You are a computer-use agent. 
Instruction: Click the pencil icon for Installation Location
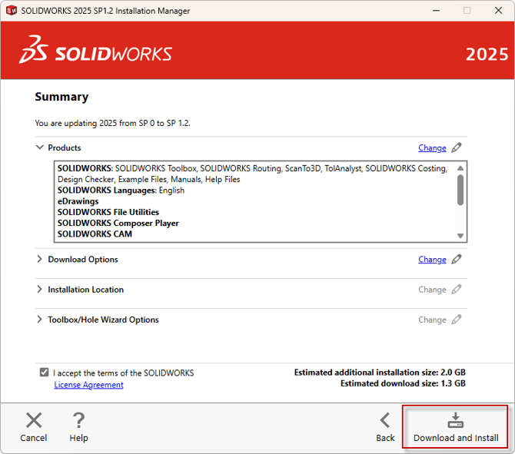(457, 290)
